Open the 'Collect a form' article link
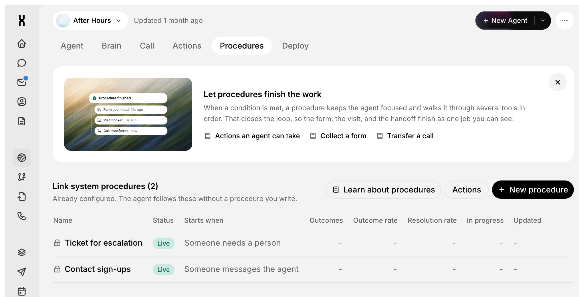This screenshot has height=297, width=579. point(338,136)
